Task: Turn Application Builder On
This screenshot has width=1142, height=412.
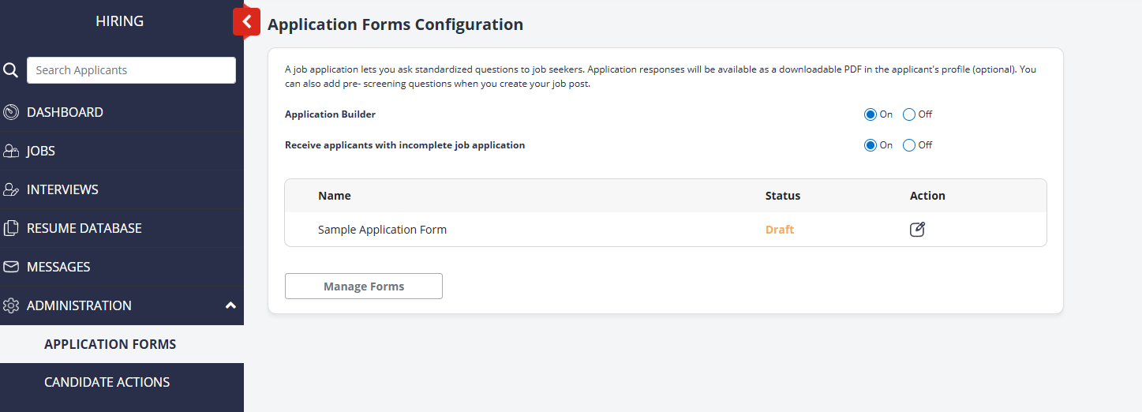Action: click(871, 114)
